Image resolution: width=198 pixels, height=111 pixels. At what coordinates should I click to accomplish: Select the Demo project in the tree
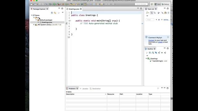(37, 15)
